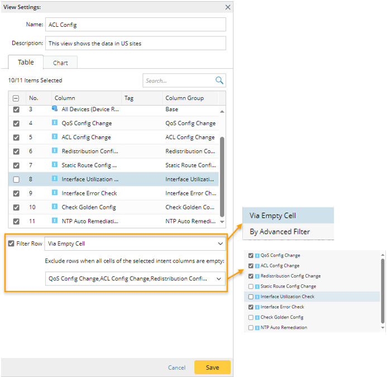Click the NTP Auto Remediati... row intent icon
387x377 pixels.
55,221
